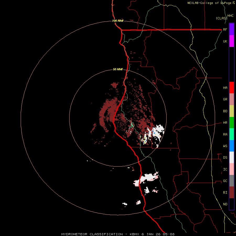Choose the light pink IC legend swatch
Screen dimensions: 236x236
[x=232, y=169]
